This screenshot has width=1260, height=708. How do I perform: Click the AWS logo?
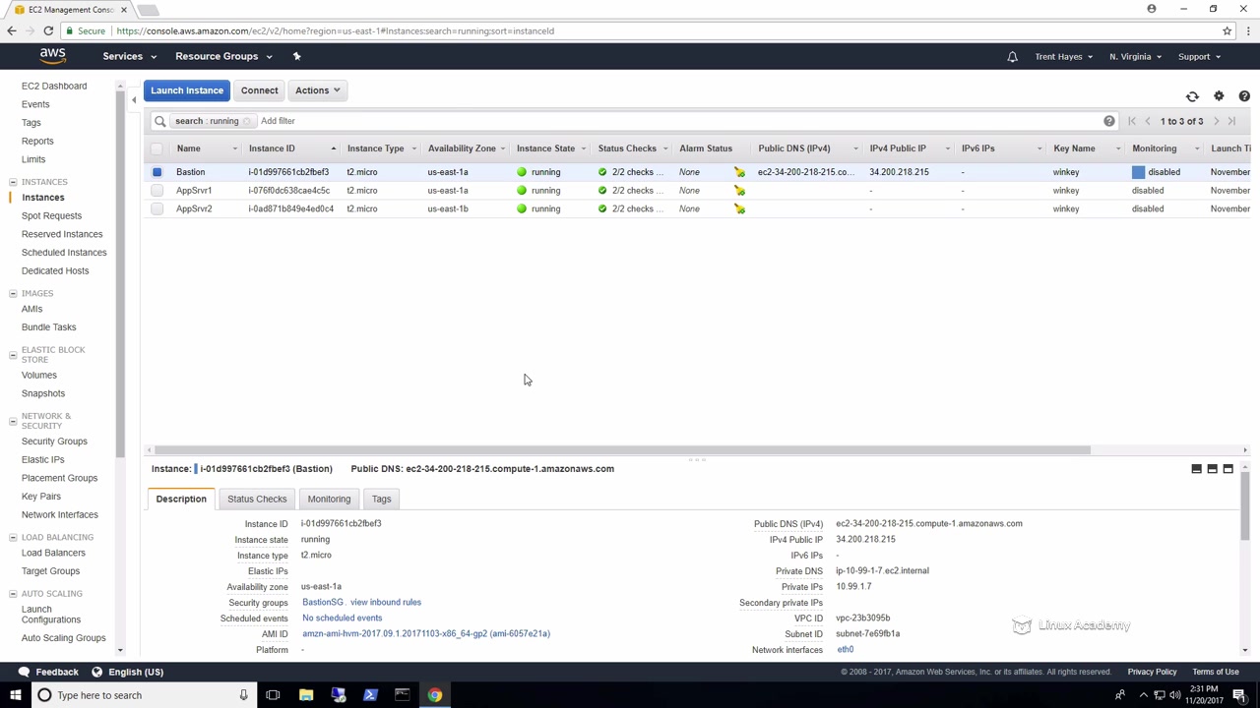click(53, 56)
